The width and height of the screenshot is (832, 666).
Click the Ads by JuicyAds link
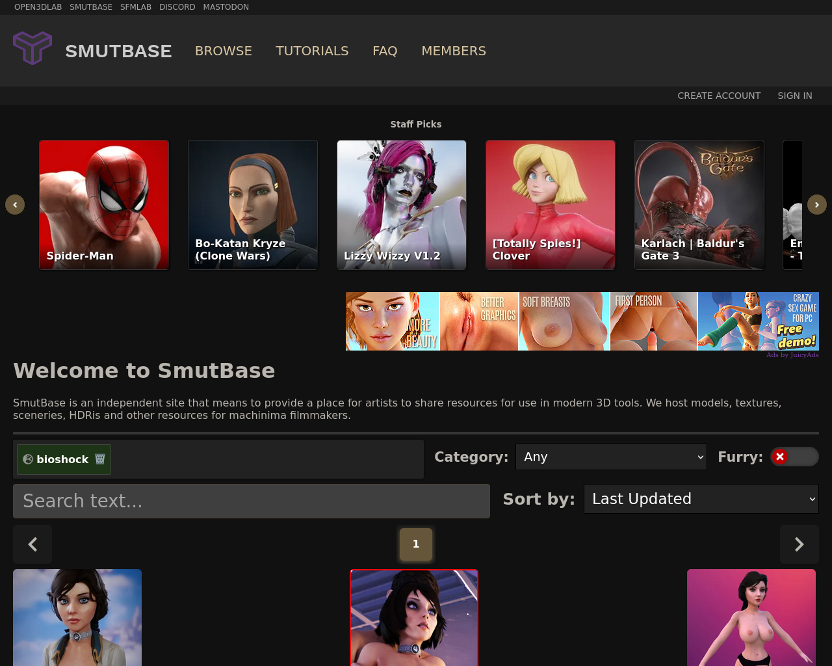click(792, 355)
